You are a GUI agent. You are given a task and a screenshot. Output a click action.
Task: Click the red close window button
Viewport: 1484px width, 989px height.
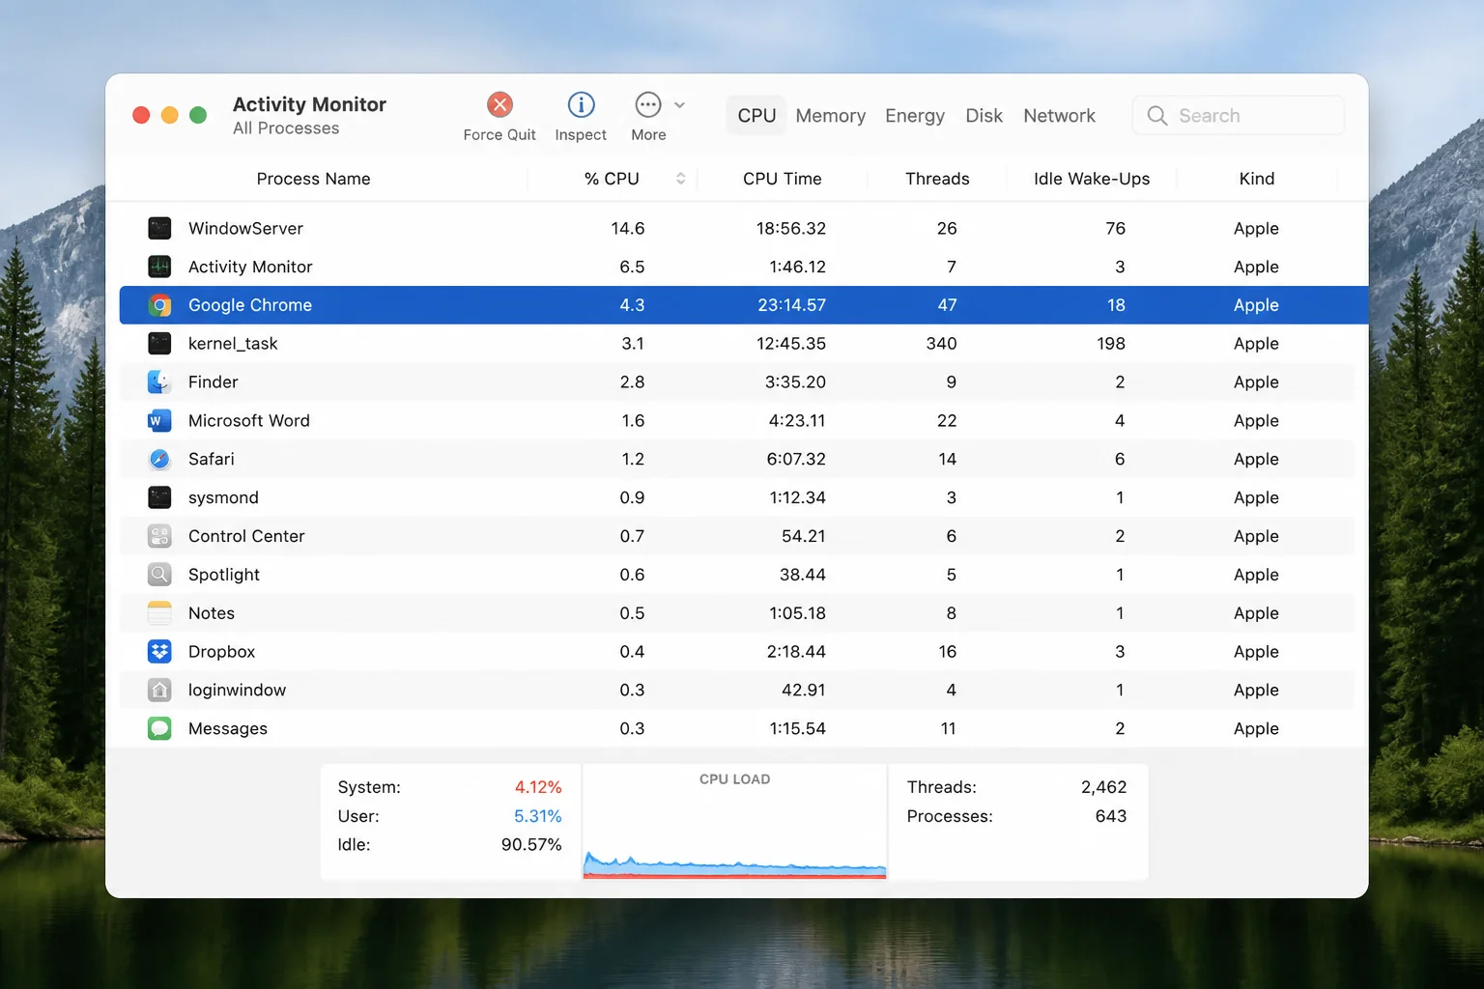coord(141,115)
